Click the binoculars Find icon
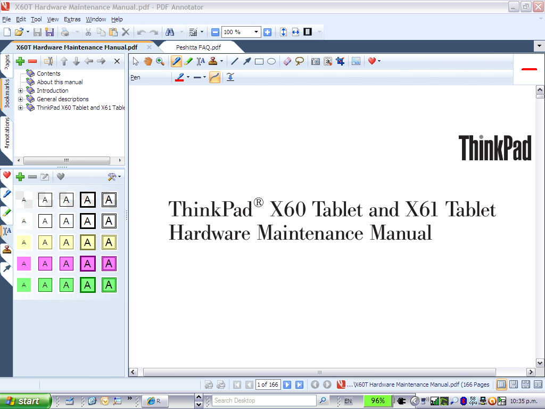Image resolution: width=545 pixels, height=409 pixels. click(x=170, y=32)
